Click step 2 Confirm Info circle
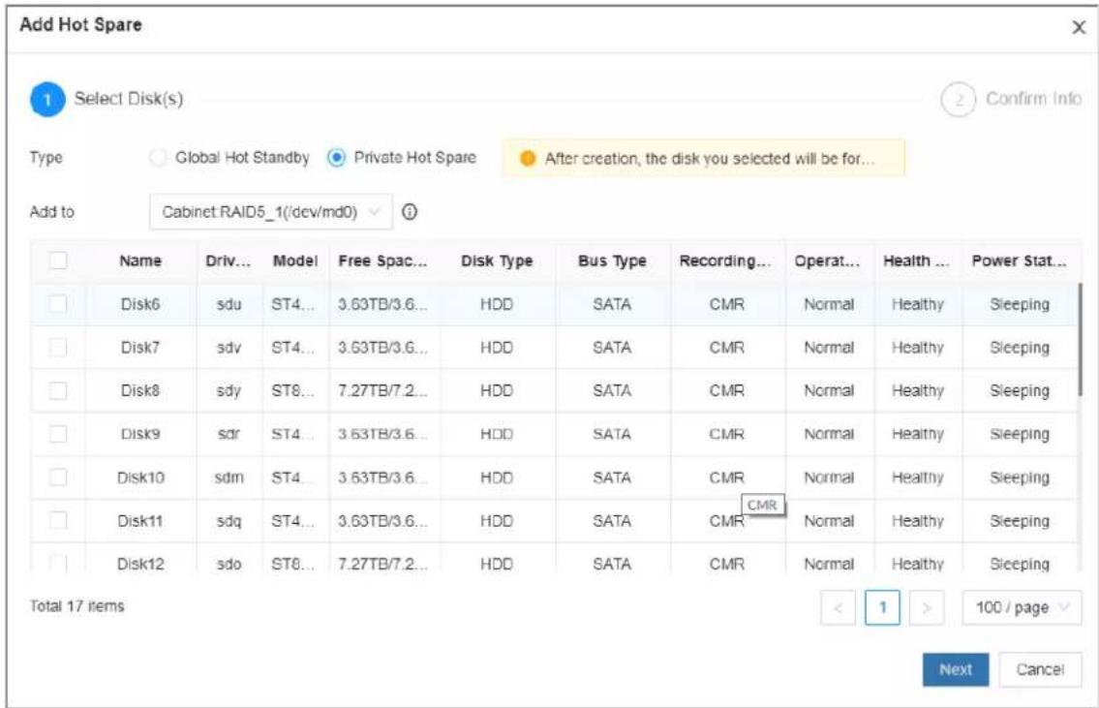The image size is (1099, 708). pos(959,100)
